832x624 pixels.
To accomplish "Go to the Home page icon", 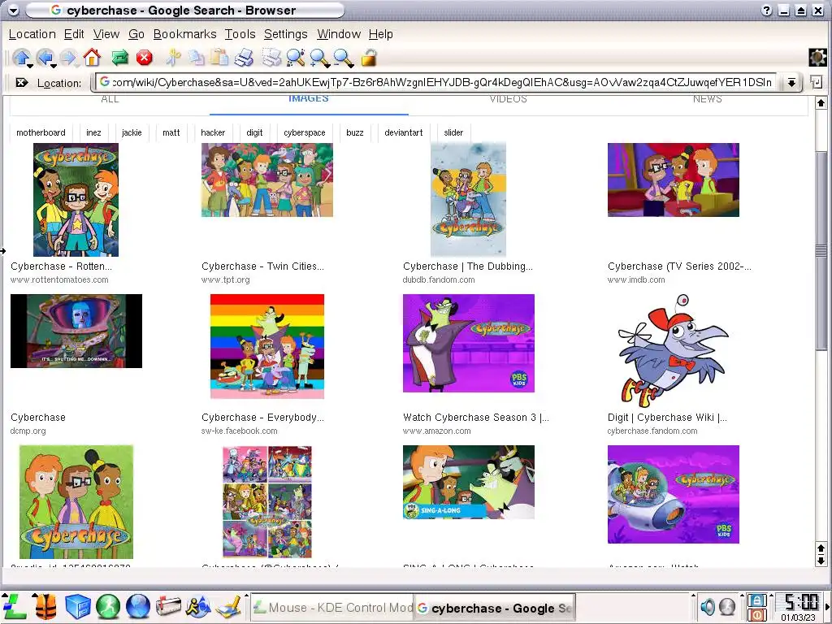I will point(92,57).
